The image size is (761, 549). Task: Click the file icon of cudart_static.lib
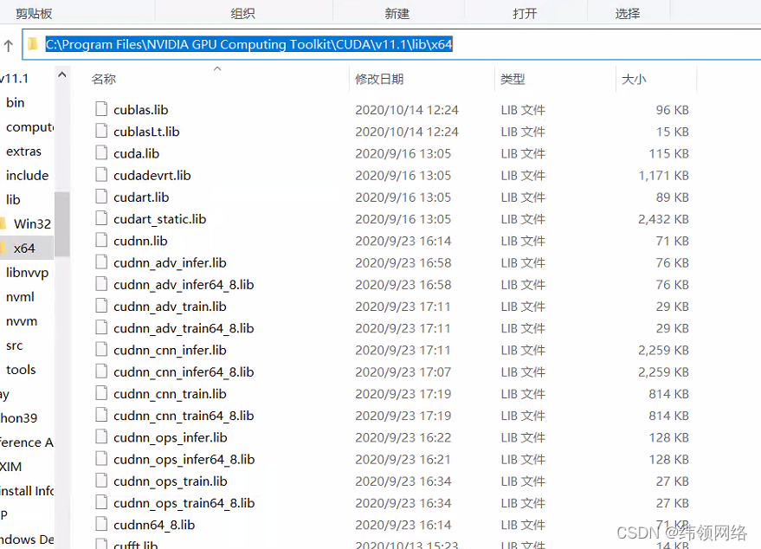[x=101, y=218]
